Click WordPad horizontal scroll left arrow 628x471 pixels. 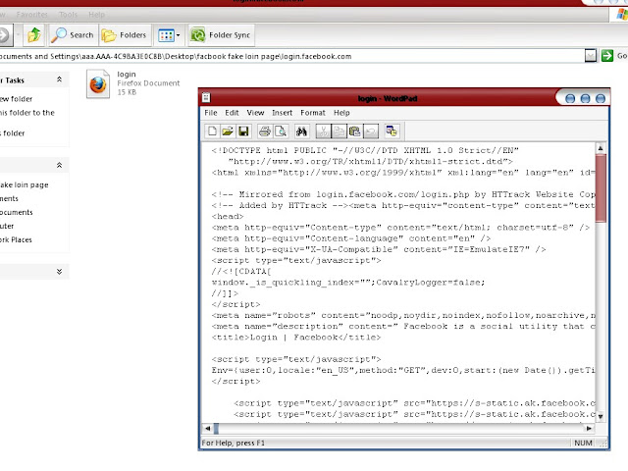(x=207, y=428)
